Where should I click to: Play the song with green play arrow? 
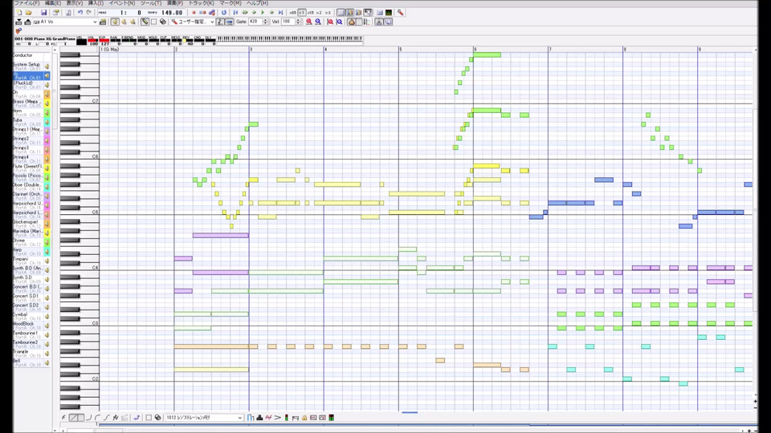[263, 12]
